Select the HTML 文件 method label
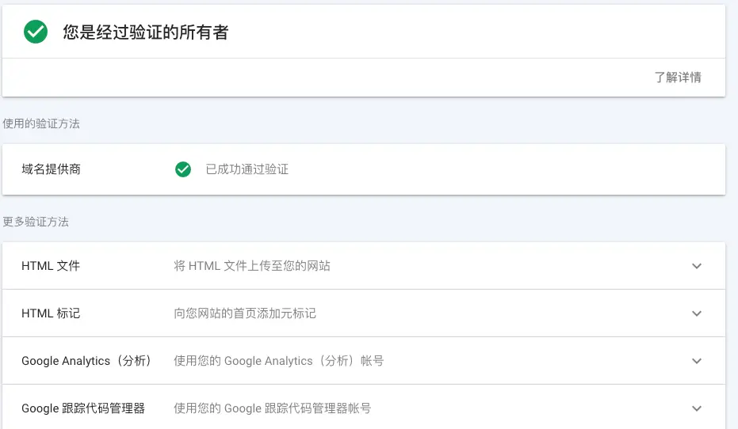This screenshot has width=738, height=429. tap(51, 266)
